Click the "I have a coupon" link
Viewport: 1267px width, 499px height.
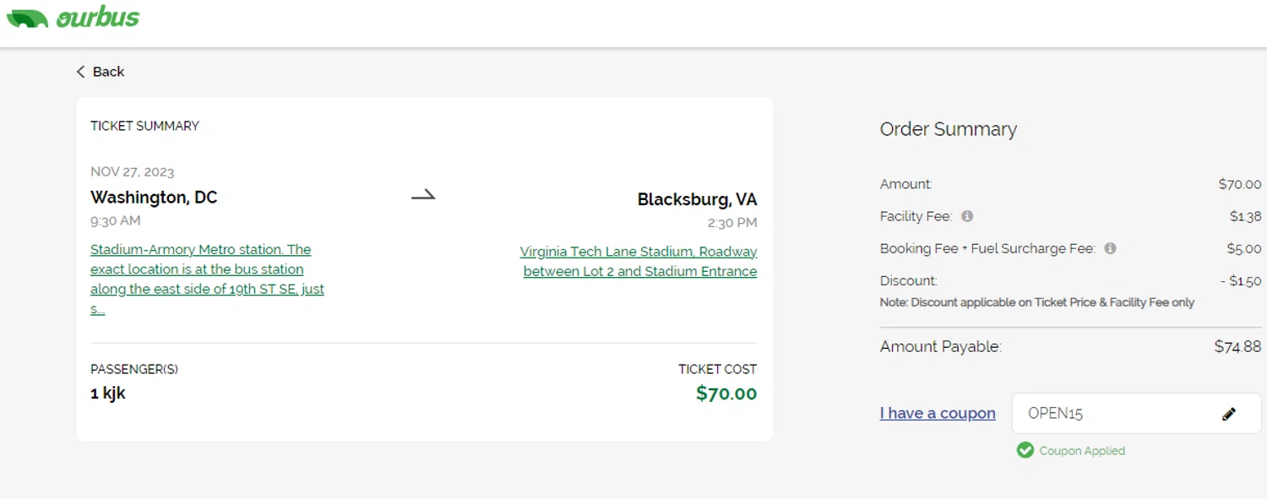938,414
